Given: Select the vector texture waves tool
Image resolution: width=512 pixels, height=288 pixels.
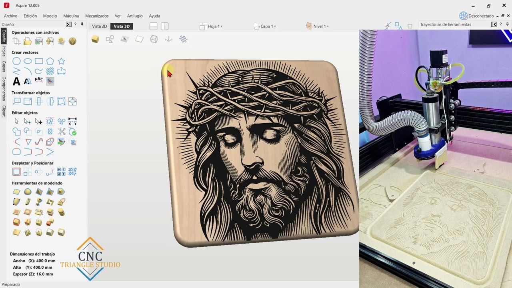Looking at the screenshot, I should [50, 71].
